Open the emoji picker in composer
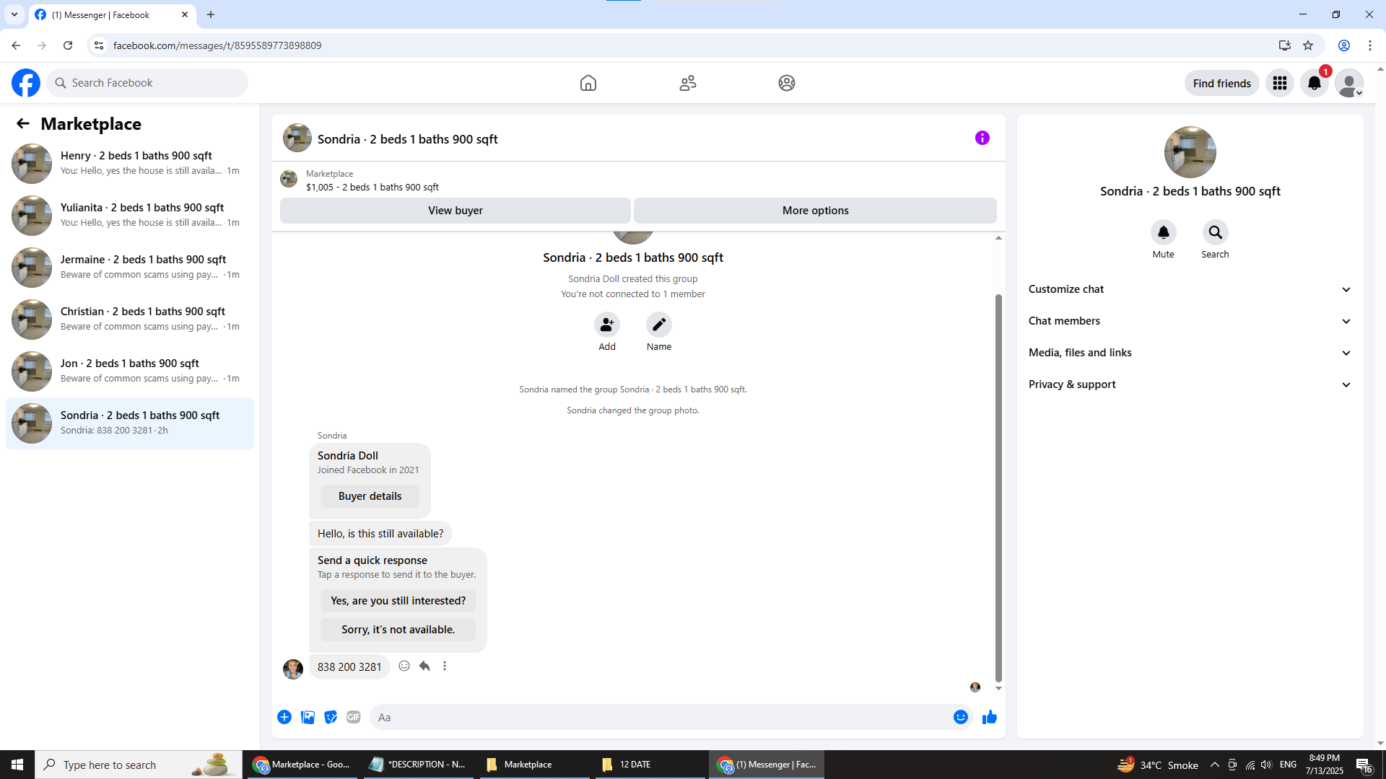 (960, 717)
